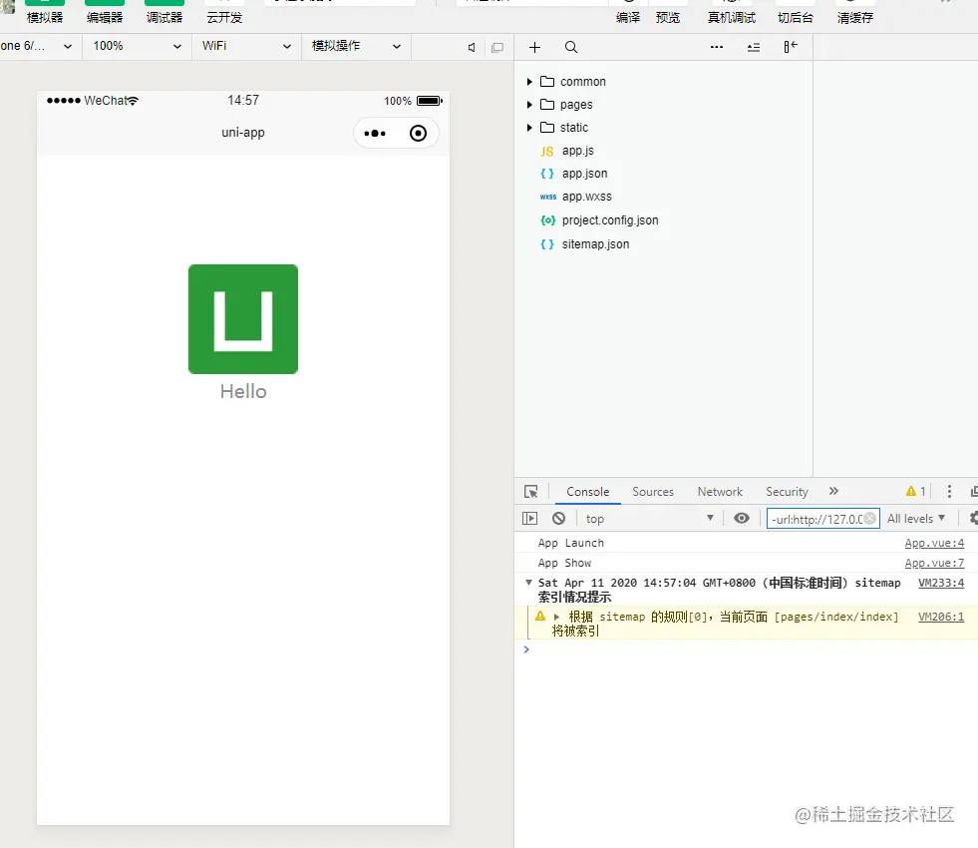Open the 100% zoom level dropdown

point(137,46)
